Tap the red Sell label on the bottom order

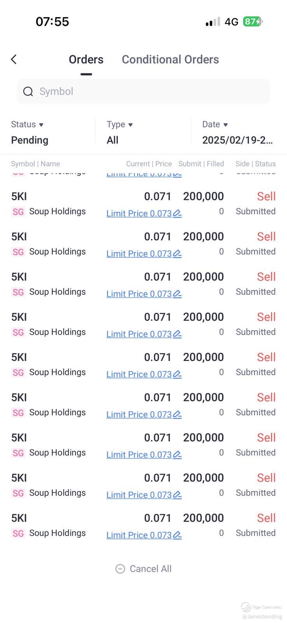[x=266, y=518]
